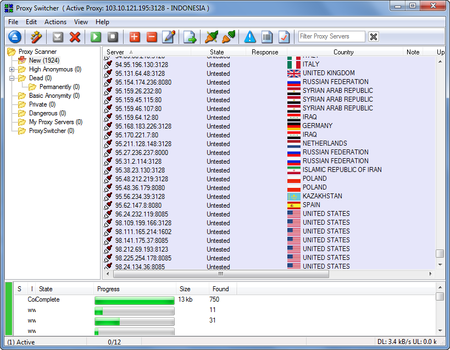Click the KAZAKHSTAN country cell
The width and height of the screenshot is (450, 350).
pyautogui.click(x=322, y=196)
